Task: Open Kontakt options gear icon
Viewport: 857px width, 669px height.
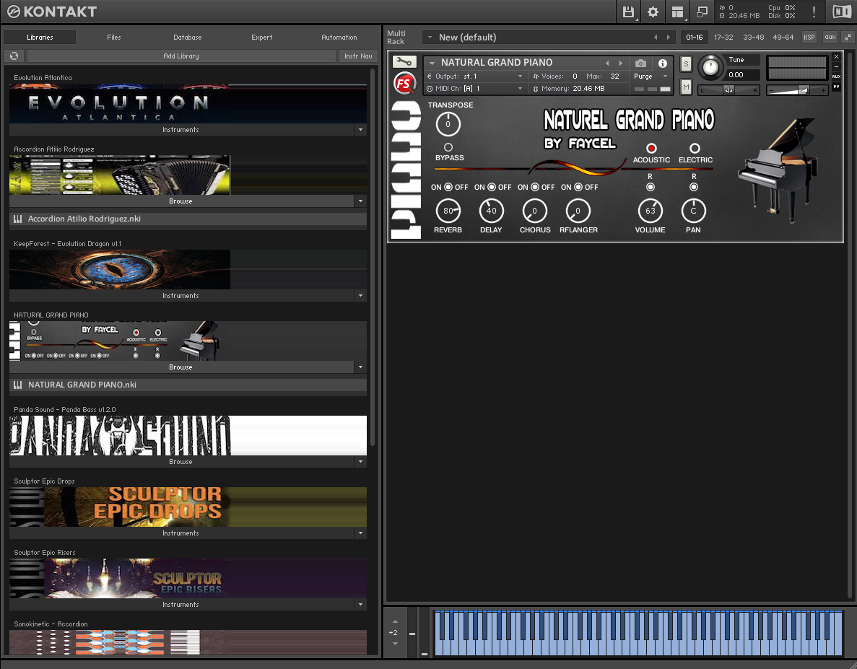Action: [x=653, y=12]
